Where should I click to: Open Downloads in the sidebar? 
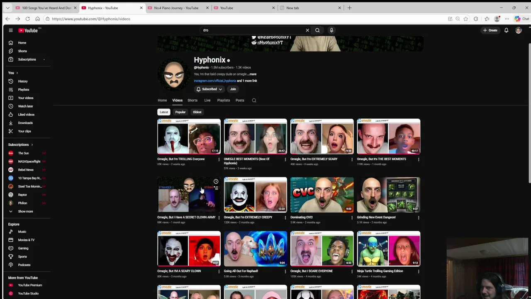pyautogui.click(x=25, y=123)
